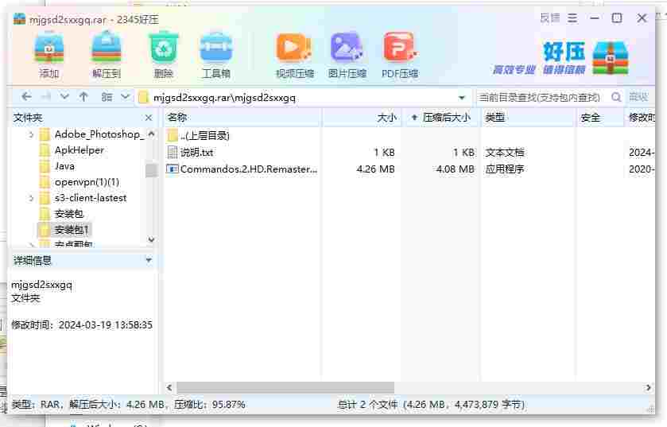Click the address bar path field

(302, 98)
